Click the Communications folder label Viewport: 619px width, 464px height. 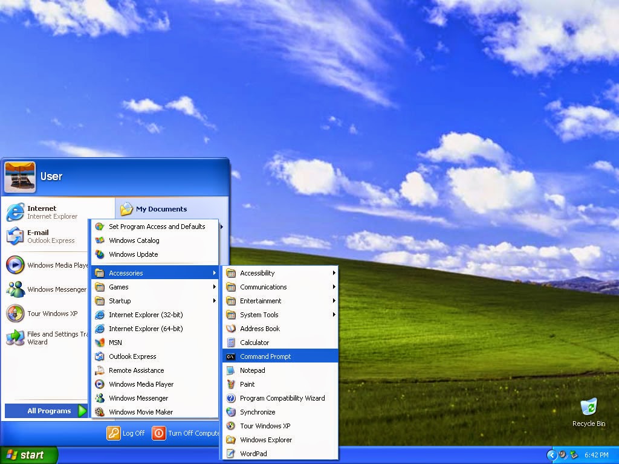click(264, 287)
